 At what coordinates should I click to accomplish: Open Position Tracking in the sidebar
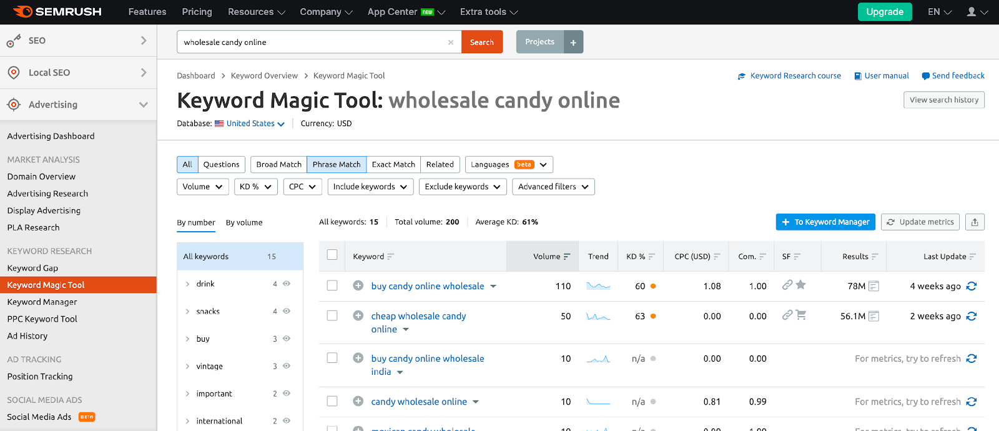(40, 377)
